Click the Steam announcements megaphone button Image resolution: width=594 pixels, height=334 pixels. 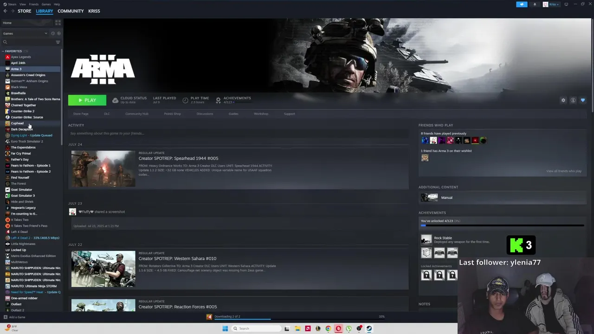(x=522, y=4)
